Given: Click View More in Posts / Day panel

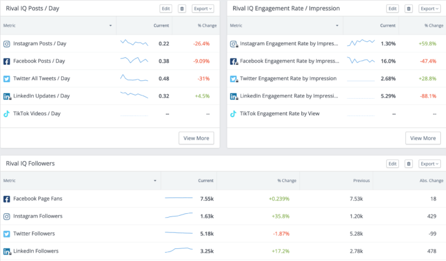Looking at the screenshot, I should (196, 138).
